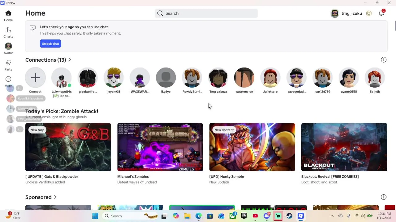Screen dimensions: 396x222
Task: Open Copilot from the taskbar
Action: point(176,216)
